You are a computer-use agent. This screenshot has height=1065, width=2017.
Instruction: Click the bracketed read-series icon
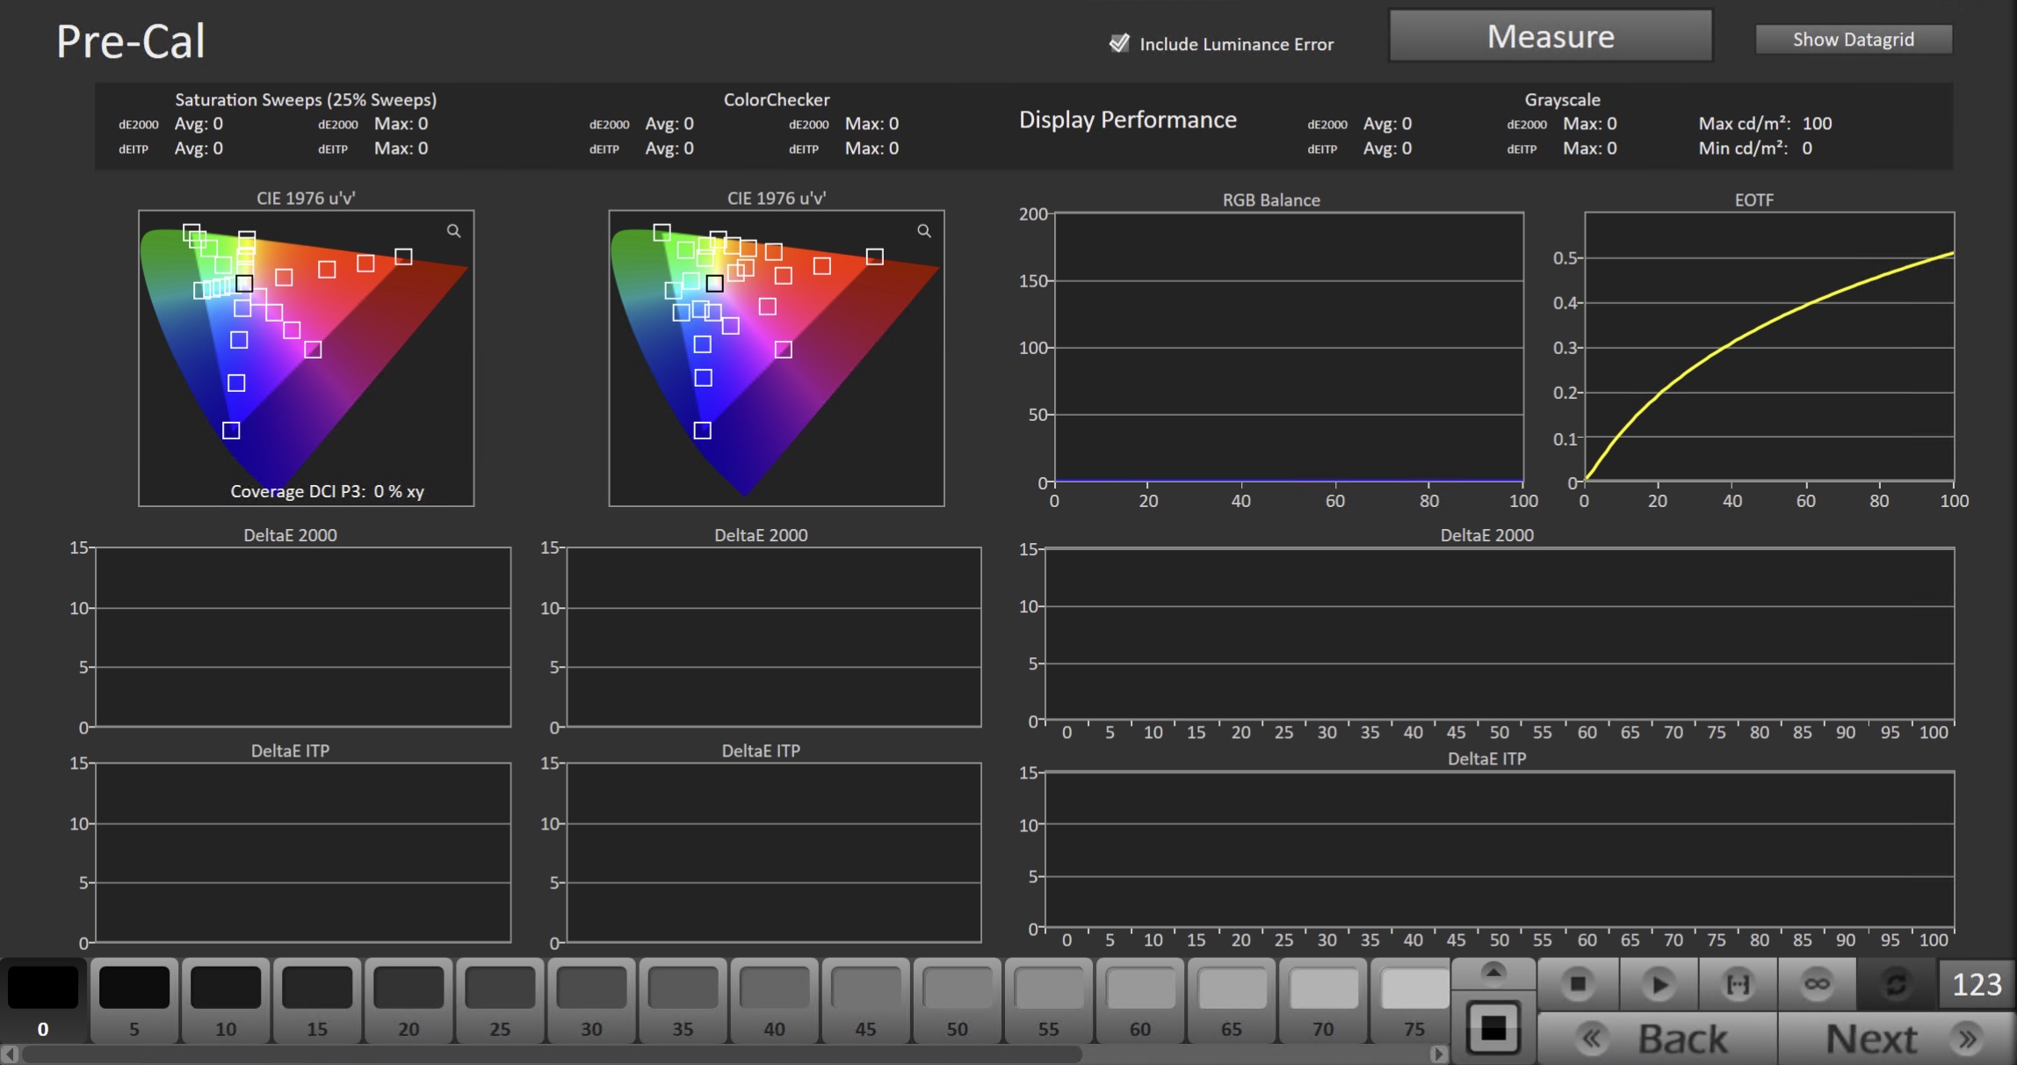(x=1738, y=984)
